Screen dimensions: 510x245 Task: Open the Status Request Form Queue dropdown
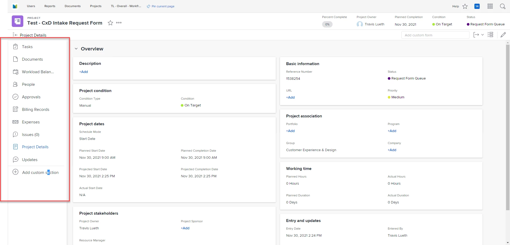click(x=486, y=24)
